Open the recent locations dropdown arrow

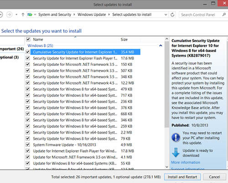click(16, 15)
